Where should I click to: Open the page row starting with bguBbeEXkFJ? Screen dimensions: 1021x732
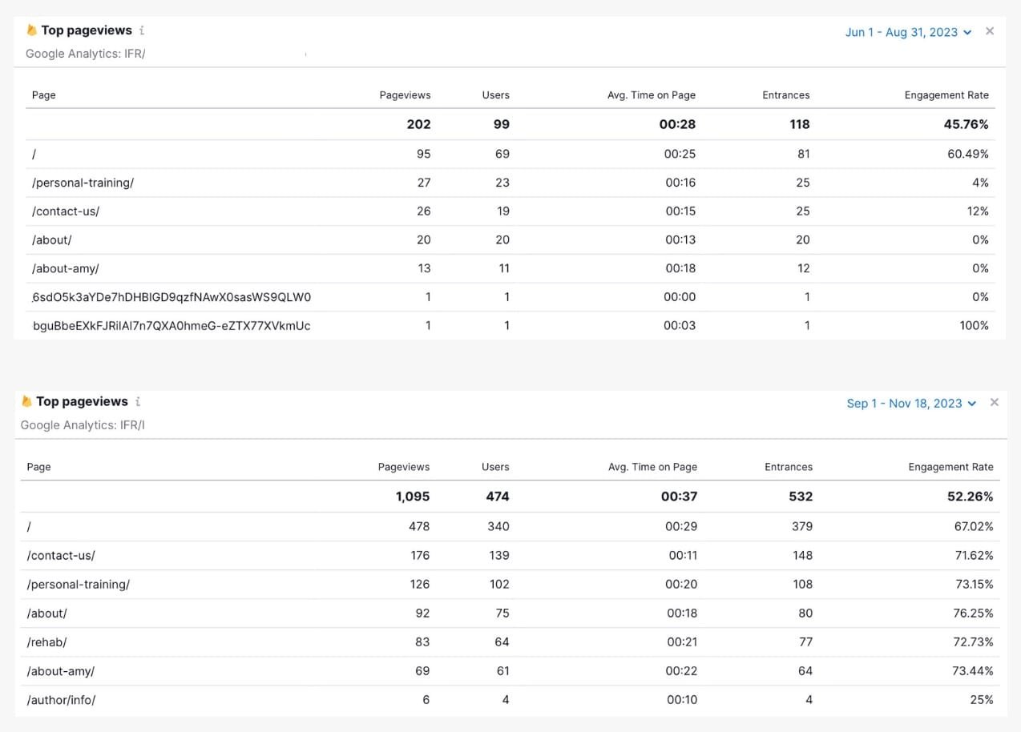pyautogui.click(x=172, y=326)
